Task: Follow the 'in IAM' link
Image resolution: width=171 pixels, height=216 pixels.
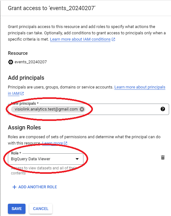Action: pyautogui.click(x=14, y=94)
